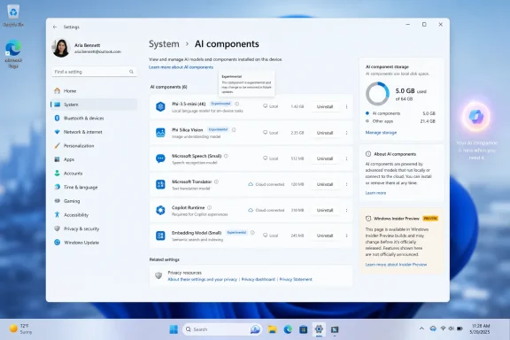This screenshot has height=340, width=510.
Task: Open more options for Microsoft Translator
Action: point(346,184)
